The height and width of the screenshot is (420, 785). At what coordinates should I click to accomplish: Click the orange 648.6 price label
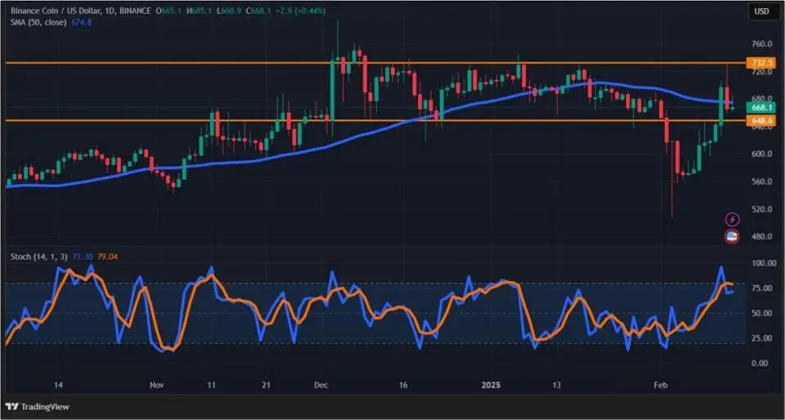(x=761, y=120)
